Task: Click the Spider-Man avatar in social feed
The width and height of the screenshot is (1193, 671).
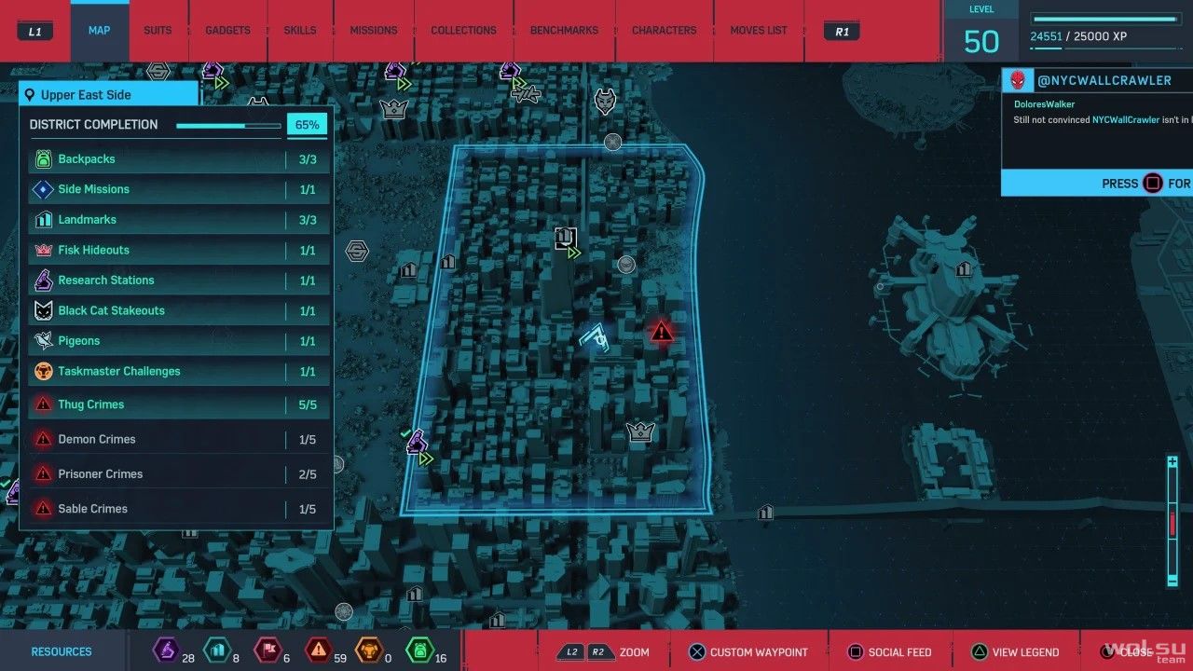Action: tap(1018, 80)
